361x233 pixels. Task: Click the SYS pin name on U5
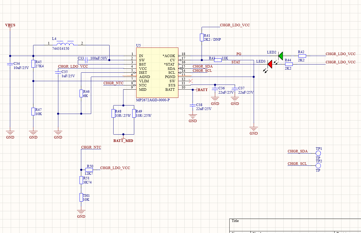(172, 85)
